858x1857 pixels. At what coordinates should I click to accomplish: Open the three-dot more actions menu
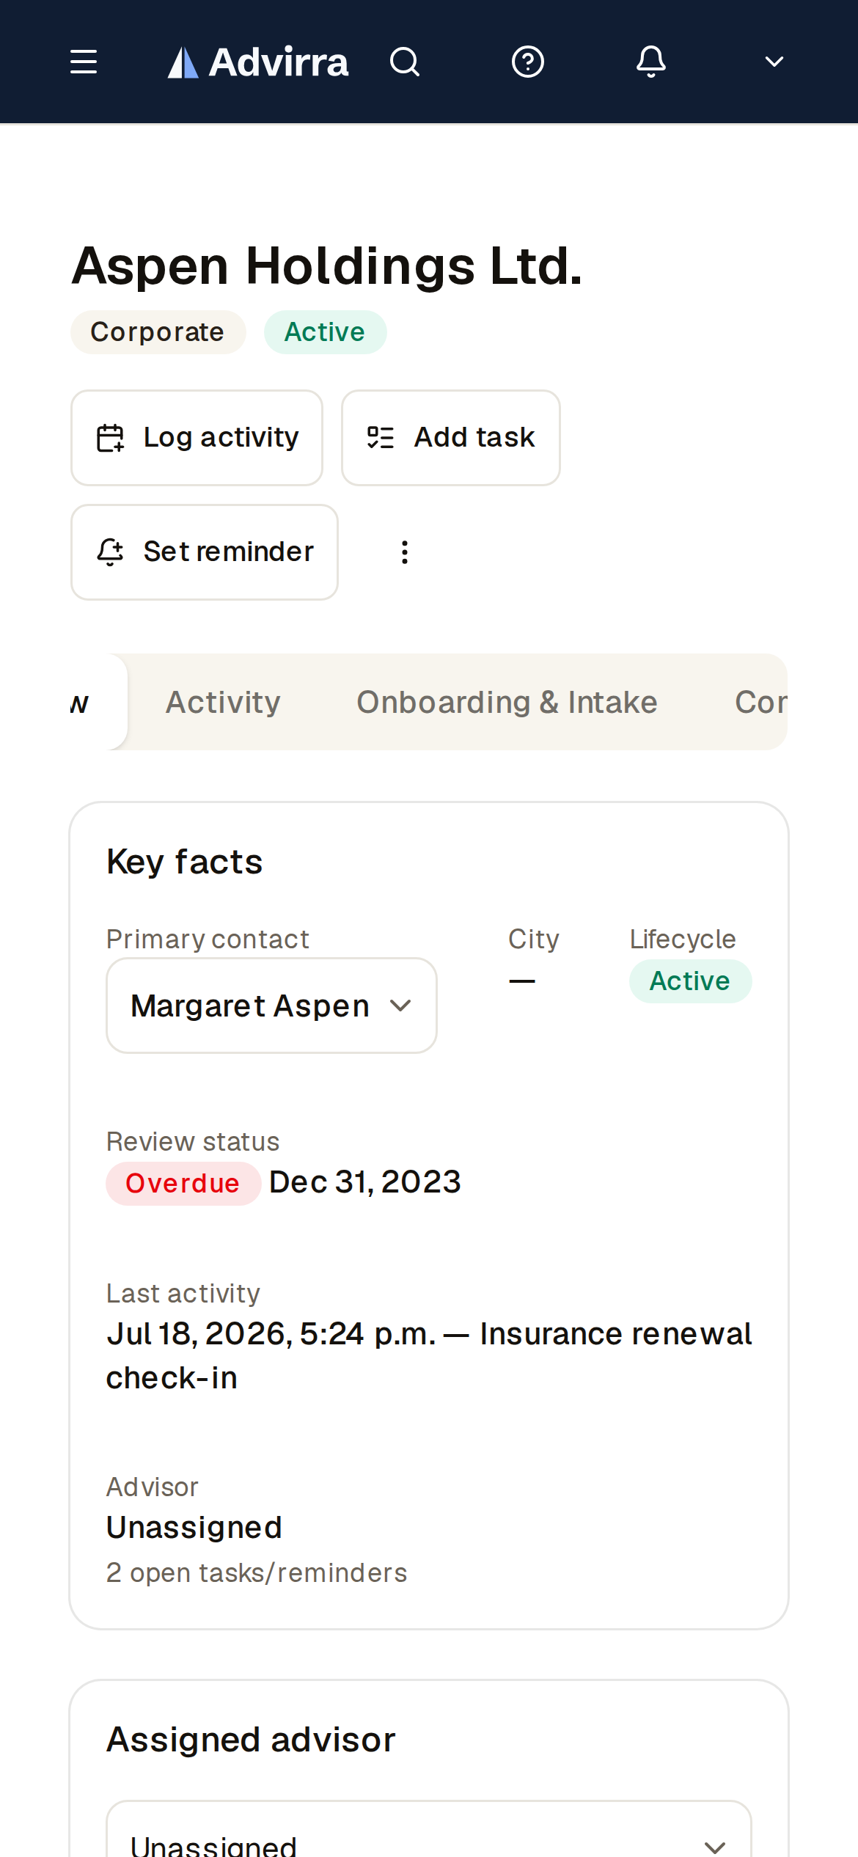click(405, 552)
